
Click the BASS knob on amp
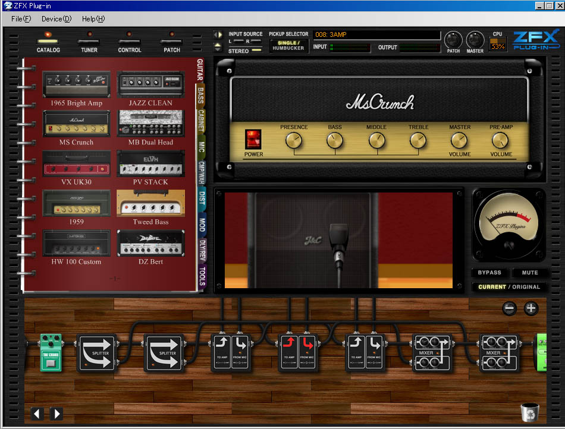pyautogui.click(x=335, y=140)
